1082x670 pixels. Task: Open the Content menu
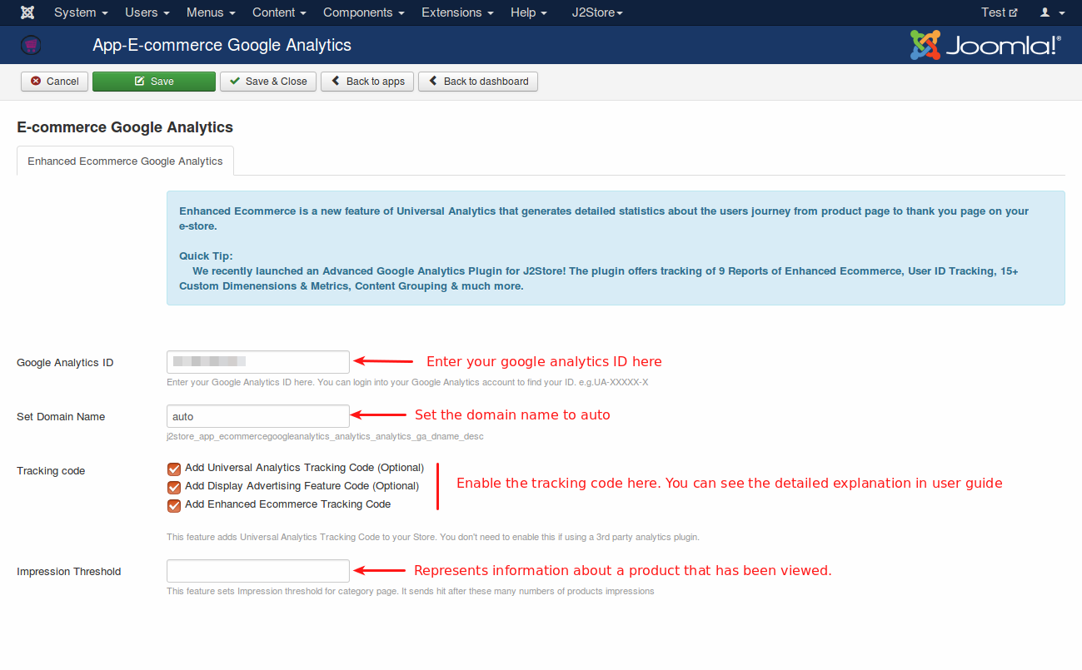click(279, 12)
